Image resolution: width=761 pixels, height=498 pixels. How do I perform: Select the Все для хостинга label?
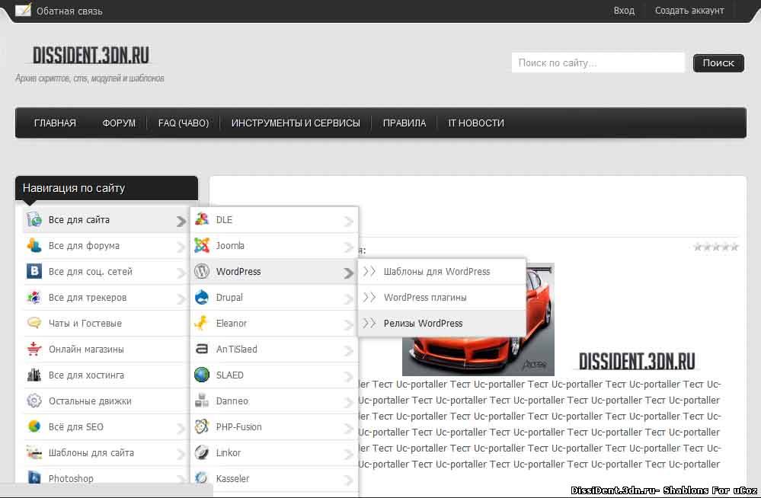[x=86, y=375]
